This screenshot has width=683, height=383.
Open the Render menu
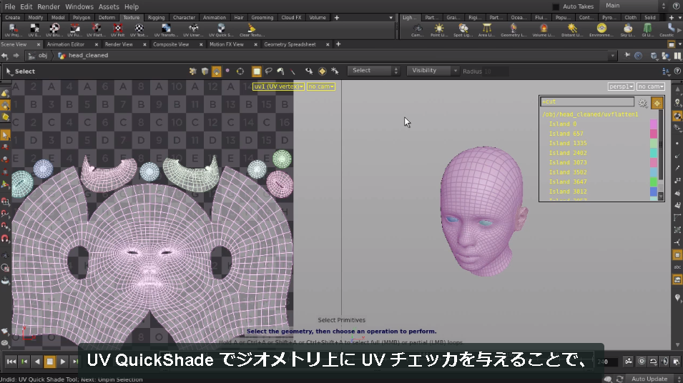click(x=49, y=6)
